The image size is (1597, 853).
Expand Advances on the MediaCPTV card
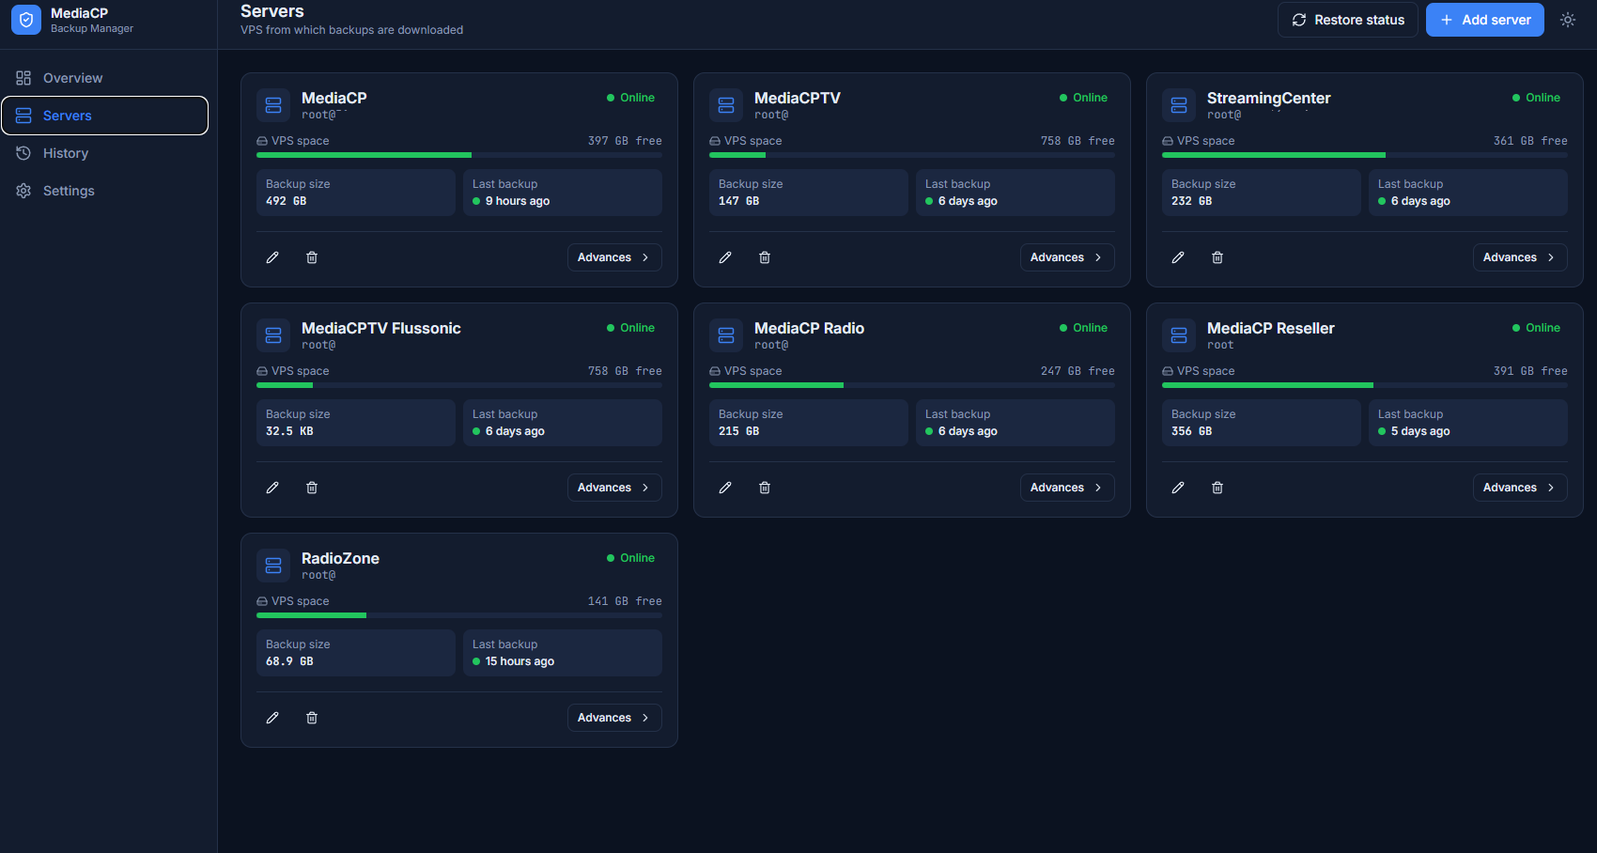(x=1067, y=257)
